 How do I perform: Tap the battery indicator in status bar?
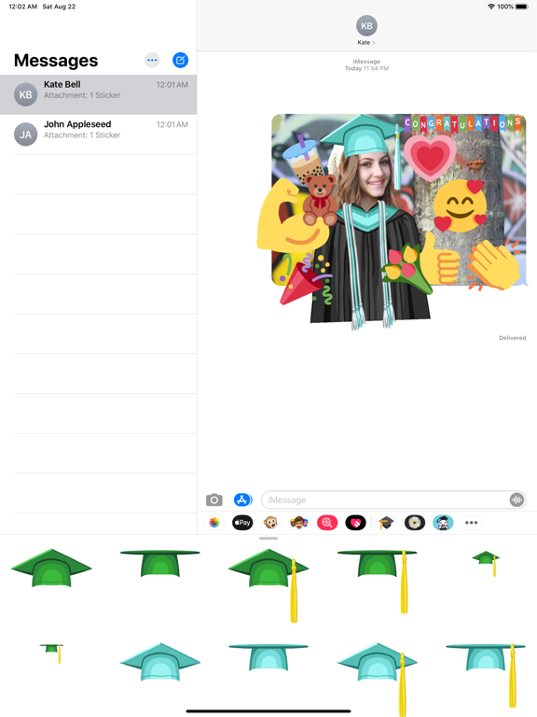pos(522,7)
